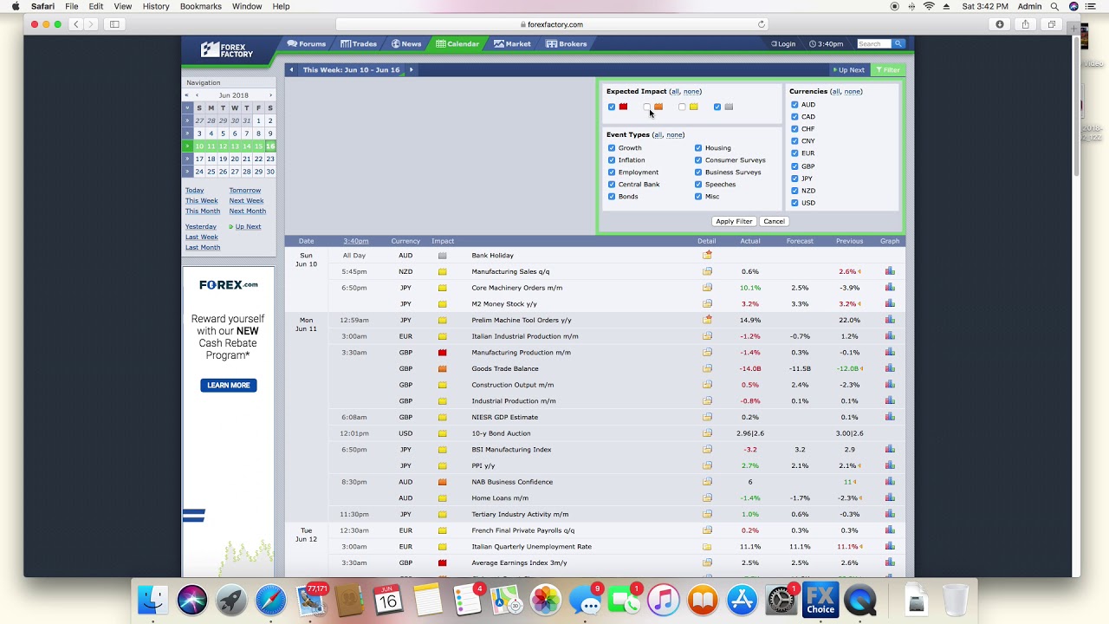This screenshot has height=624, width=1109.
Task: Go to previous week using left arrow
Action: click(292, 70)
